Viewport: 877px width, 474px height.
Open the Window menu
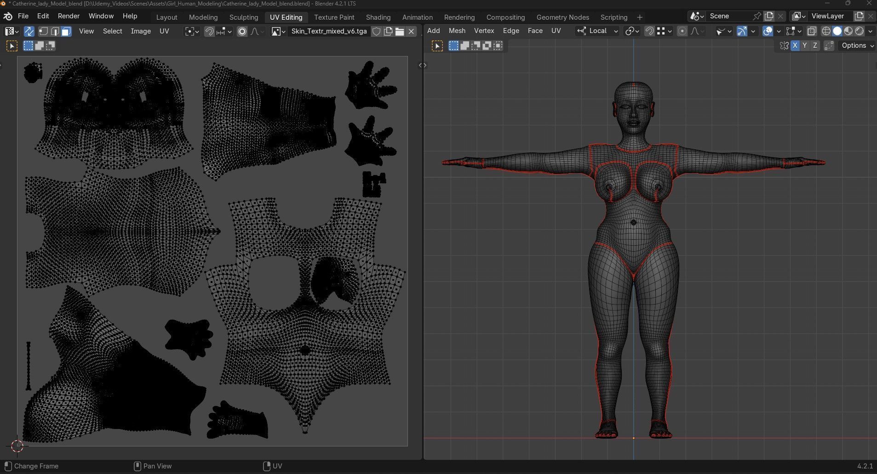[x=101, y=16]
